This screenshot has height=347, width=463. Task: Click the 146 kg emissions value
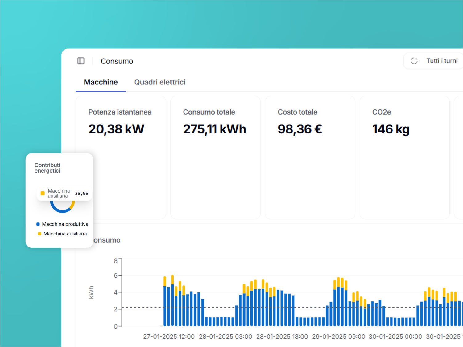pyautogui.click(x=391, y=129)
